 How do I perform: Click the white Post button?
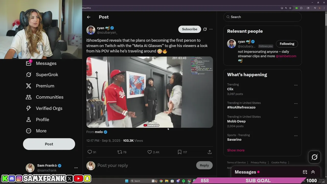point(49,144)
